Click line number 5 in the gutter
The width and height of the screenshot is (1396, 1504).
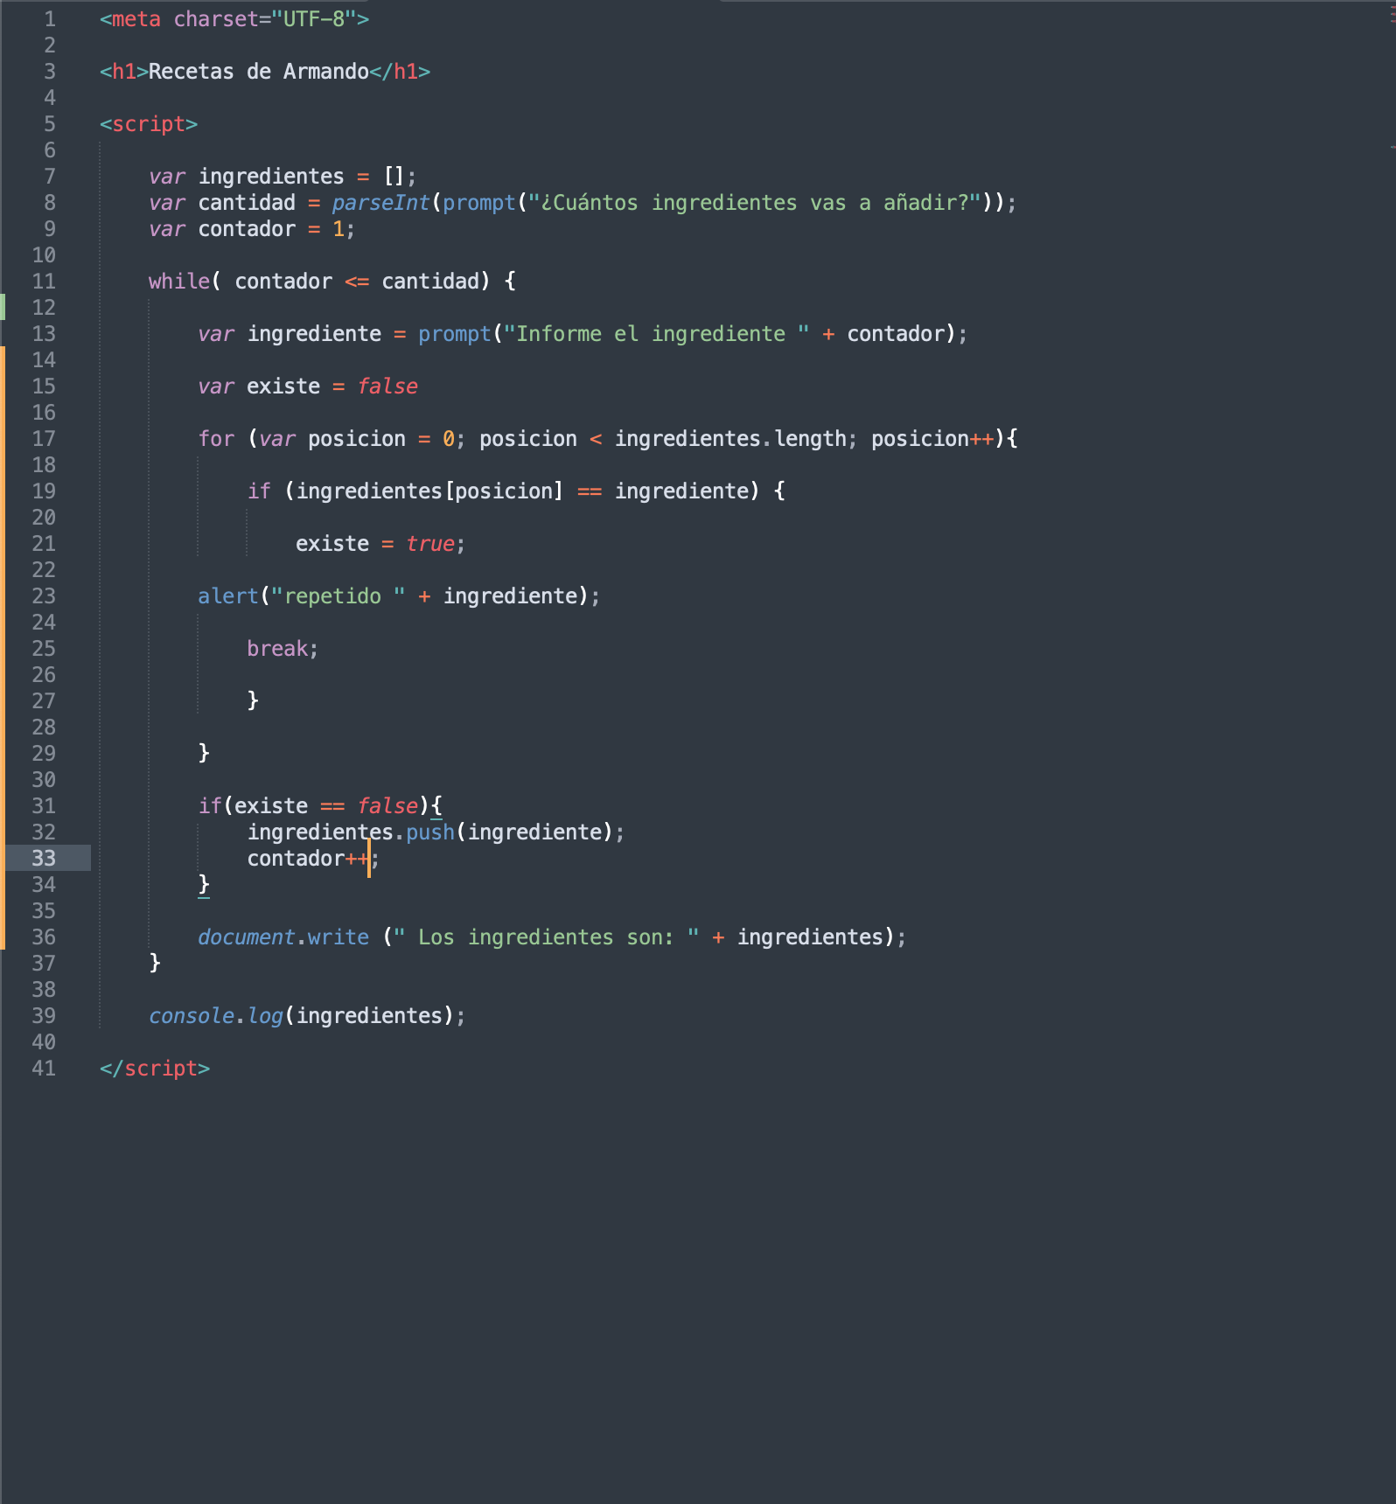pyautogui.click(x=50, y=124)
